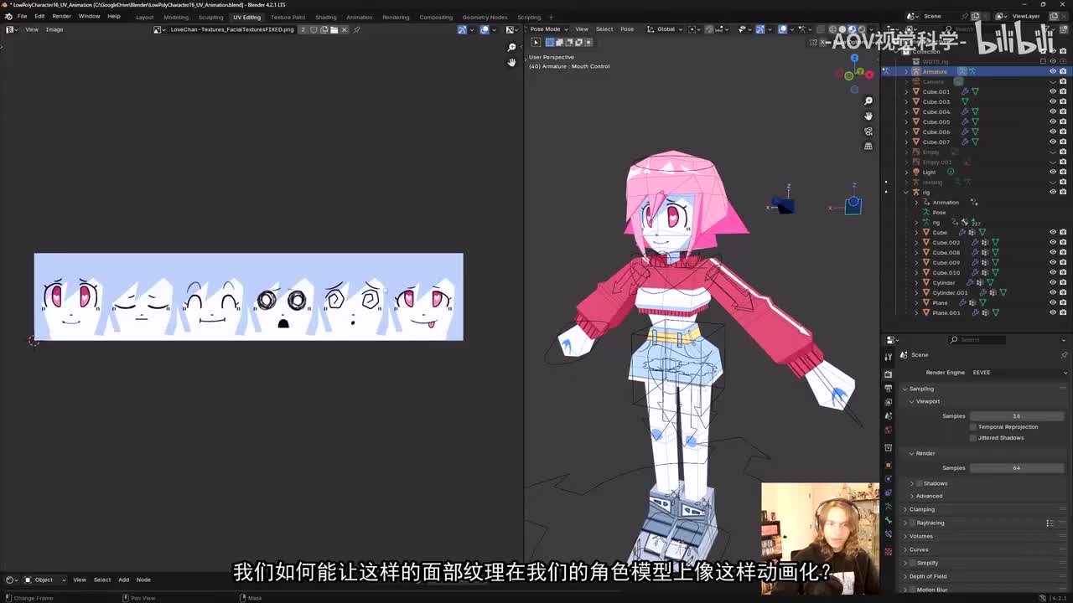Click Add in the bottom editor header
Screen dimensions: 1073x603
123,580
